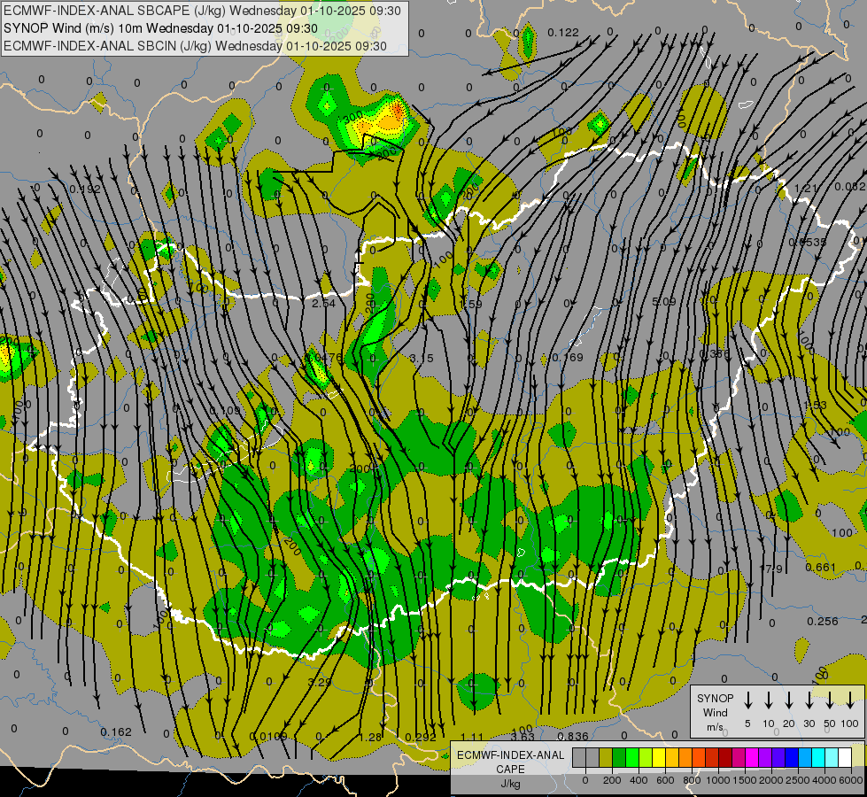This screenshot has height=797, width=867.
Task: Click the 5 m/s wind legend arrow
Action: (x=748, y=700)
